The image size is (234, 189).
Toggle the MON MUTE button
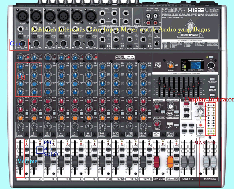pos(163,134)
